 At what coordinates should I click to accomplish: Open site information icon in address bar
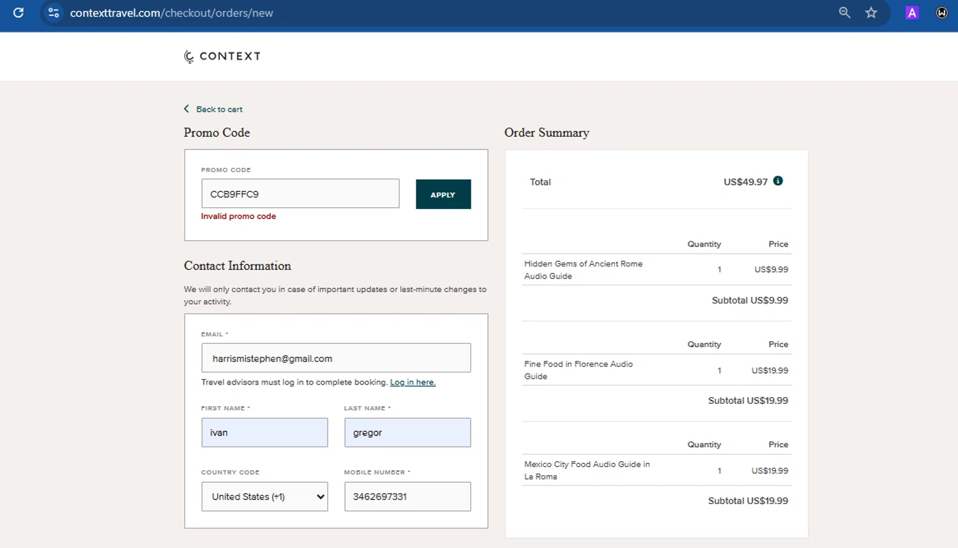pyautogui.click(x=54, y=13)
